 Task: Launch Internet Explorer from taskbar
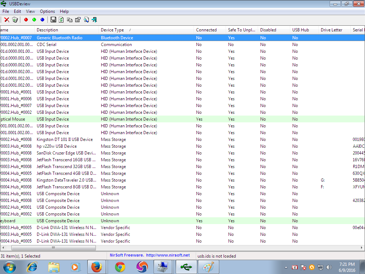pos(32,267)
